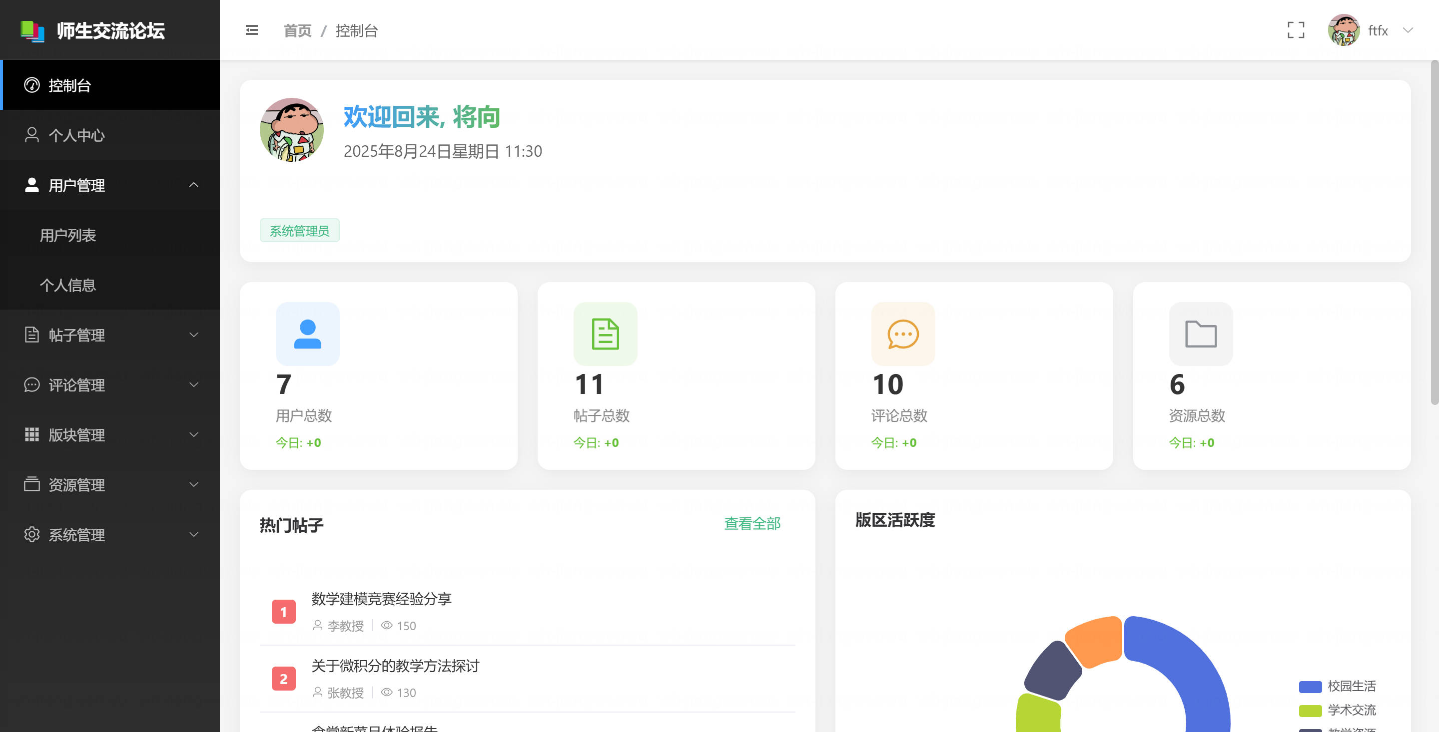
Task: Click the 版块管理 grid icon
Action: [32, 434]
